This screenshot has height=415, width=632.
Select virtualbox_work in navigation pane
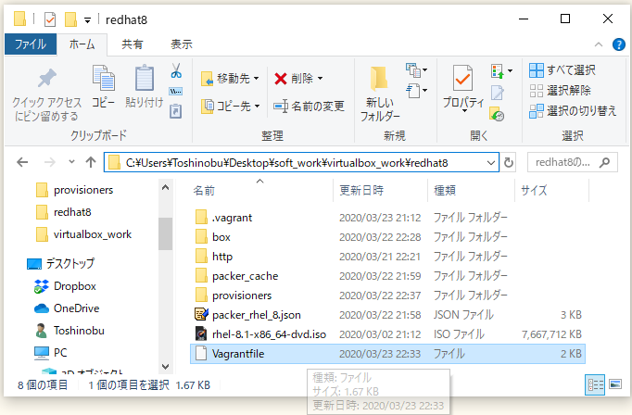pos(83,234)
